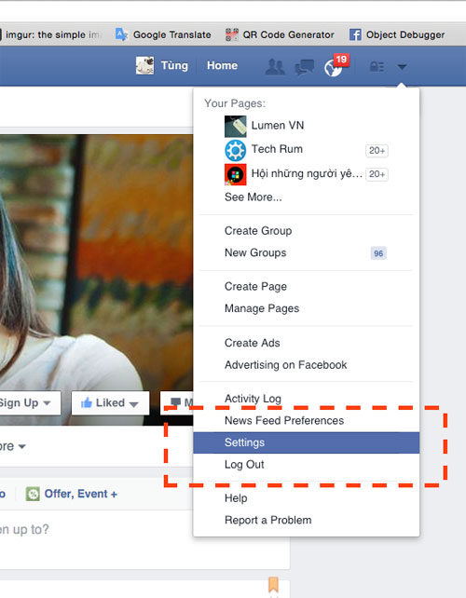This screenshot has width=466, height=598.
Task: Open Tùng profile picture thumbnail
Action: coord(145,65)
